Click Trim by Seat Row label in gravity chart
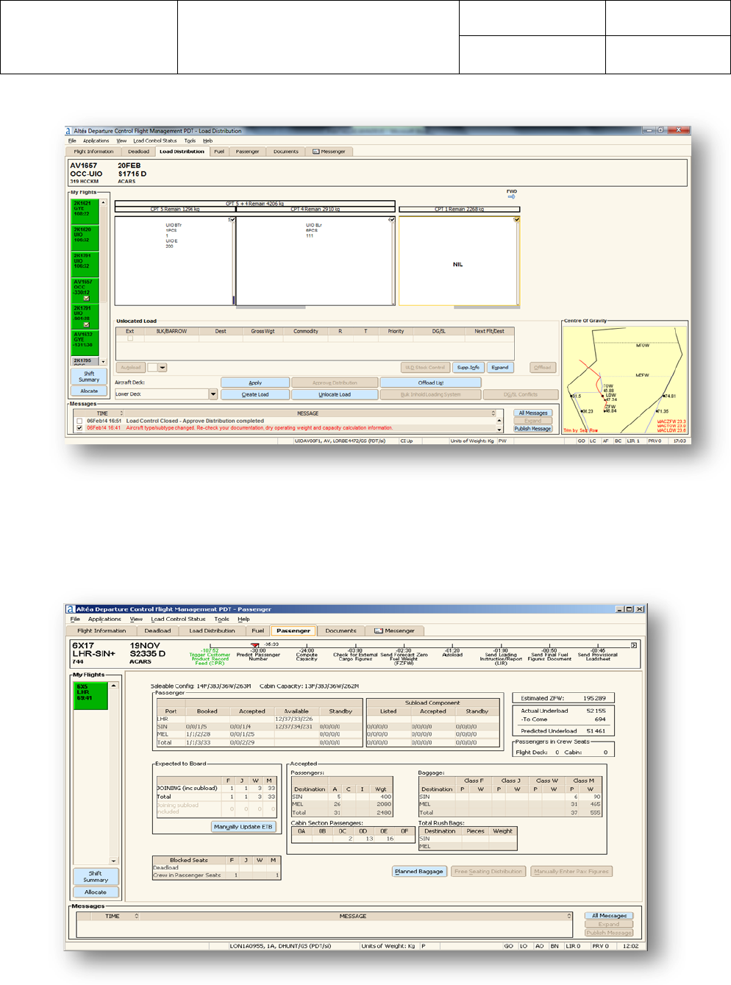Screen dimensions: 731x985 pos(581,430)
